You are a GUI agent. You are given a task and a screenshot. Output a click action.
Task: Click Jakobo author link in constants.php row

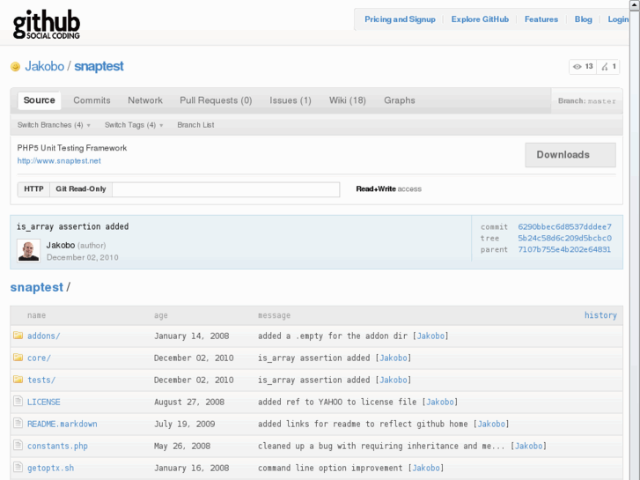tap(528, 447)
